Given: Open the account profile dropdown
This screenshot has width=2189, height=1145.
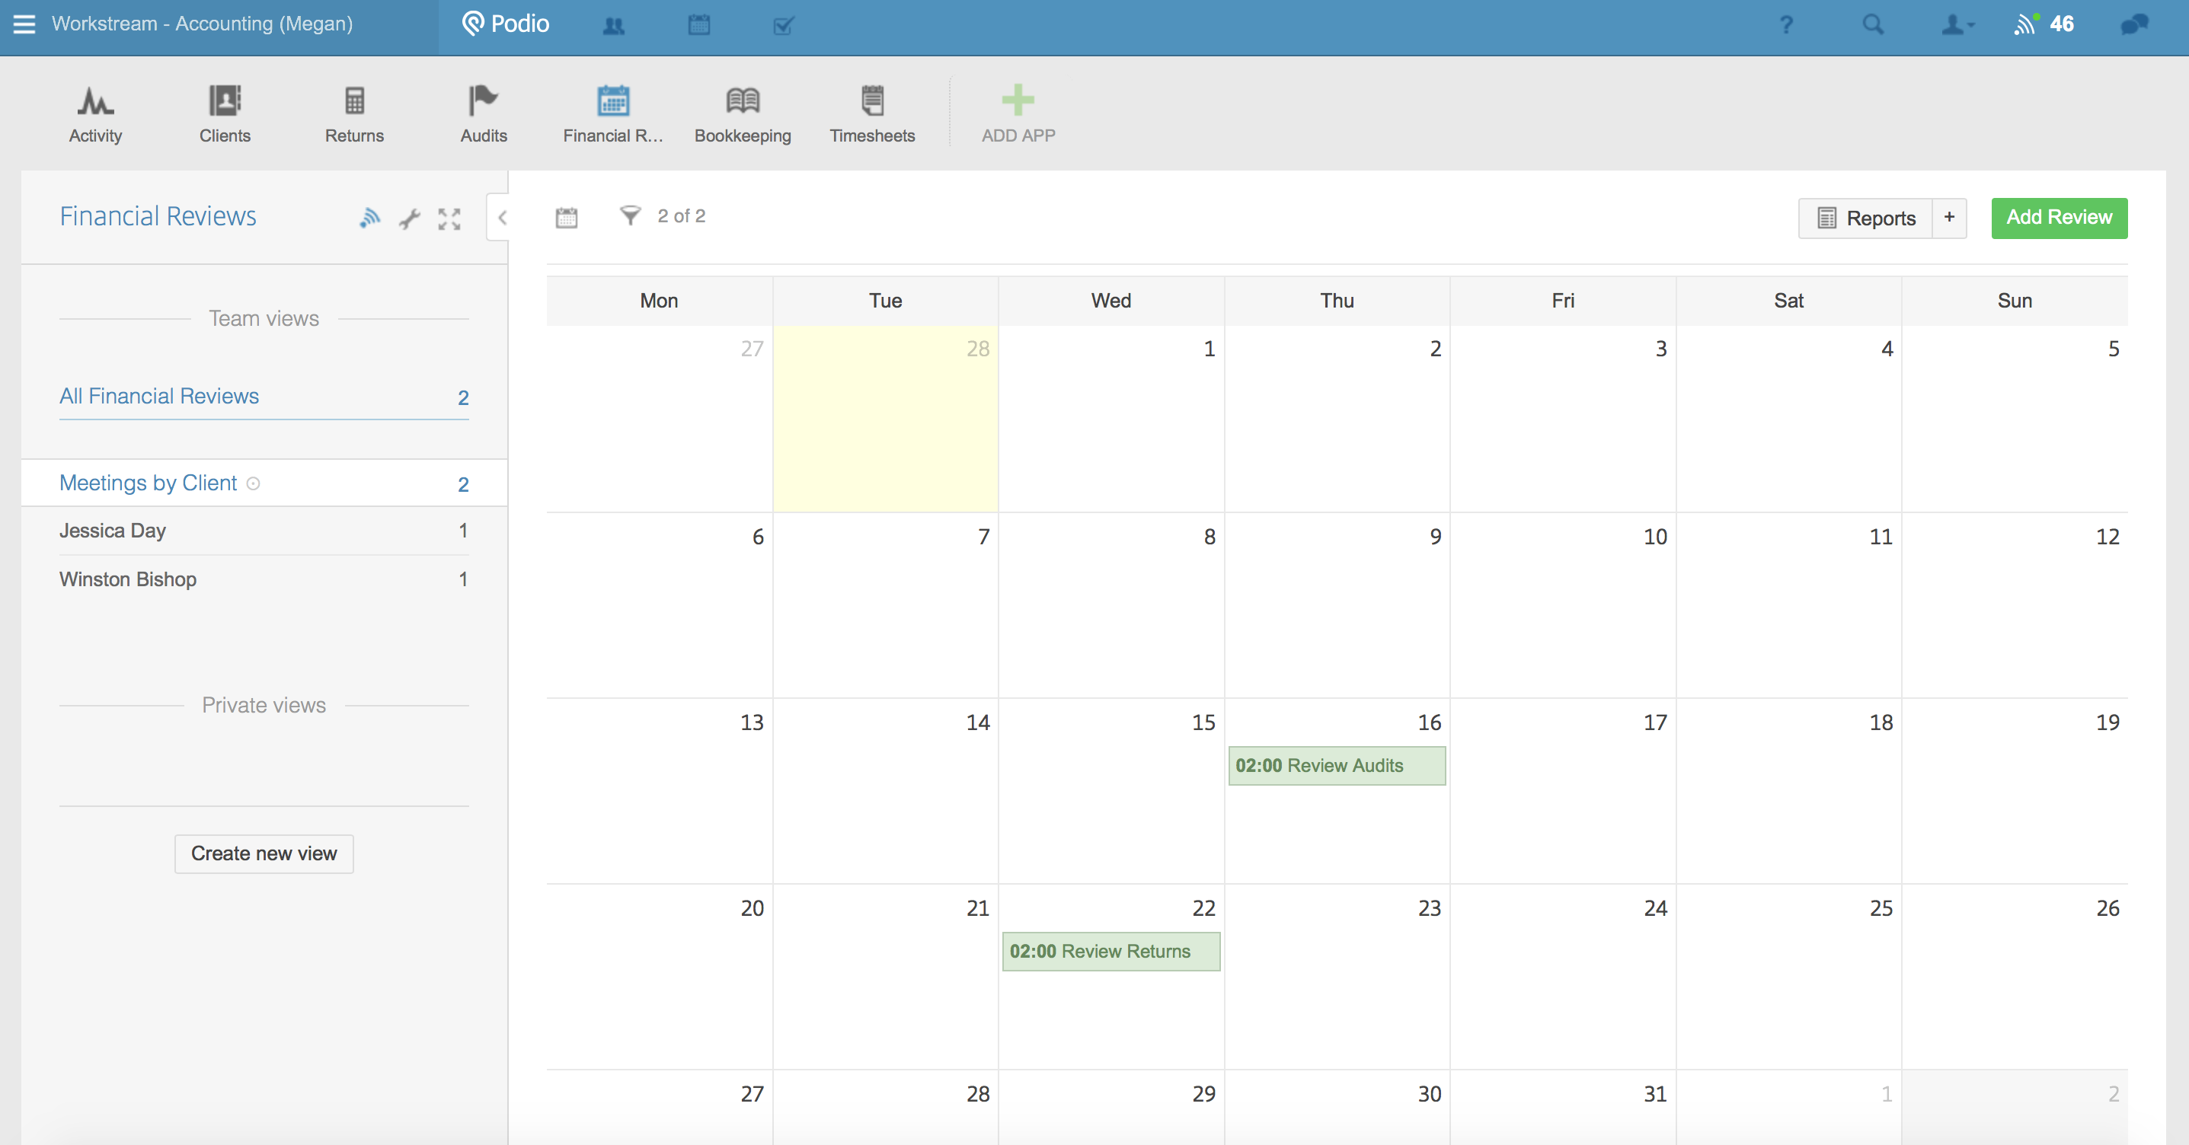Looking at the screenshot, I should pyautogui.click(x=1956, y=24).
